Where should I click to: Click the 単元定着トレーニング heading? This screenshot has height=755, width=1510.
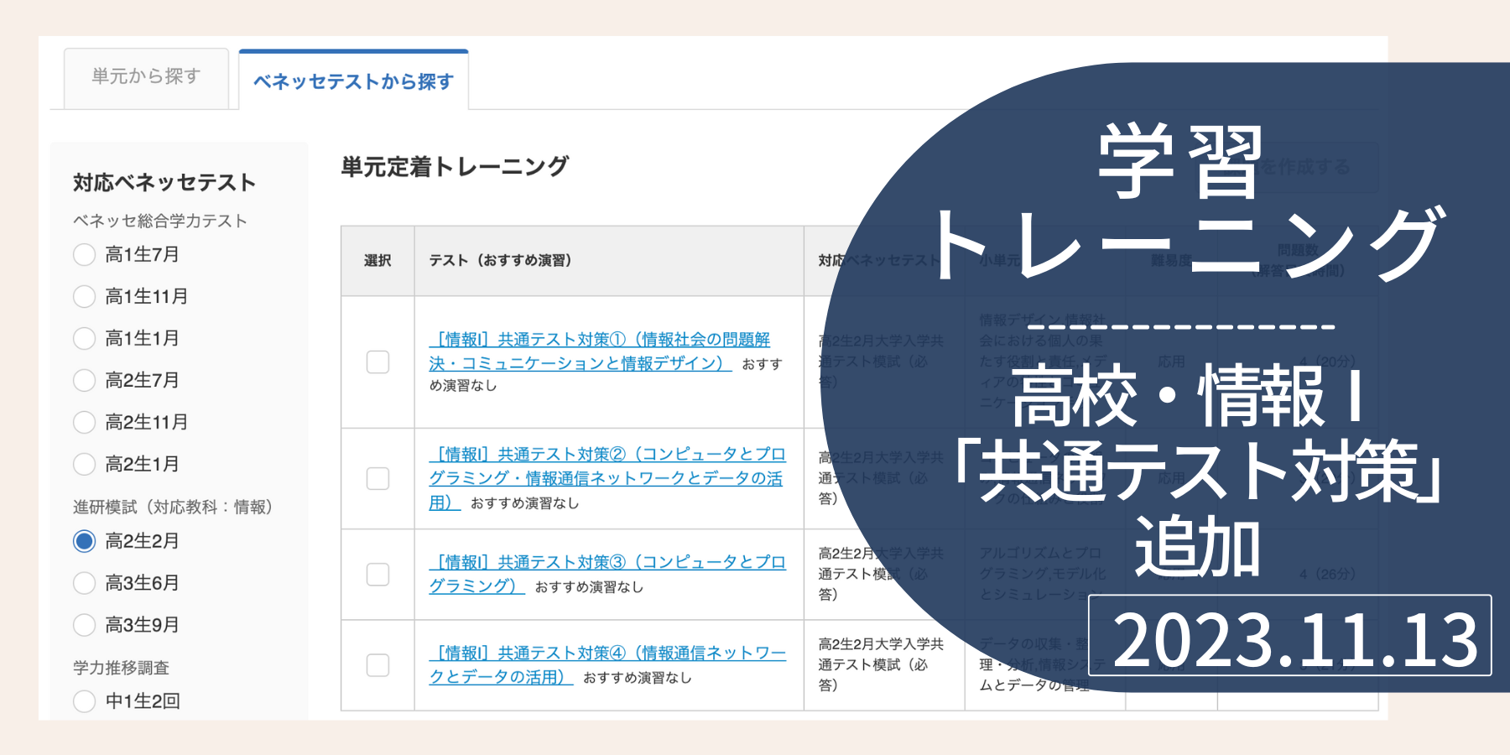coord(455,166)
